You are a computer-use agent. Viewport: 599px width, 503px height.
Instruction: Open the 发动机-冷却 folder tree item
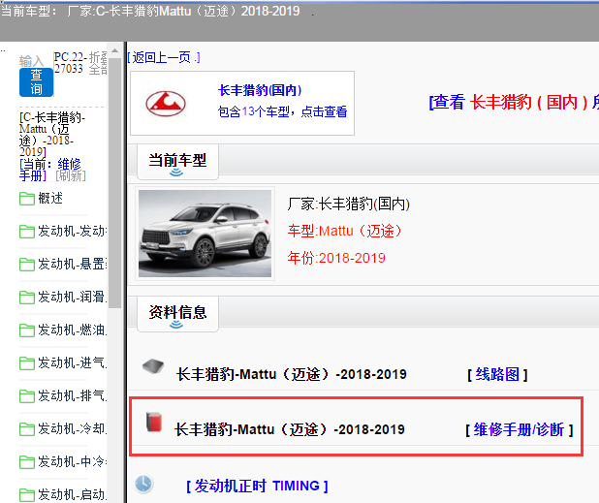pos(72,428)
